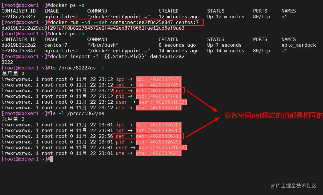Select the '12 minutes ago' created value
323x195 pixels.
pos(179,17)
